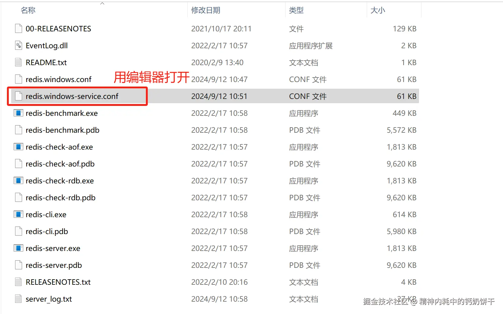Click the date 2020/2/9 13:40
The width and height of the screenshot is (503, 314).
point(217,62)
